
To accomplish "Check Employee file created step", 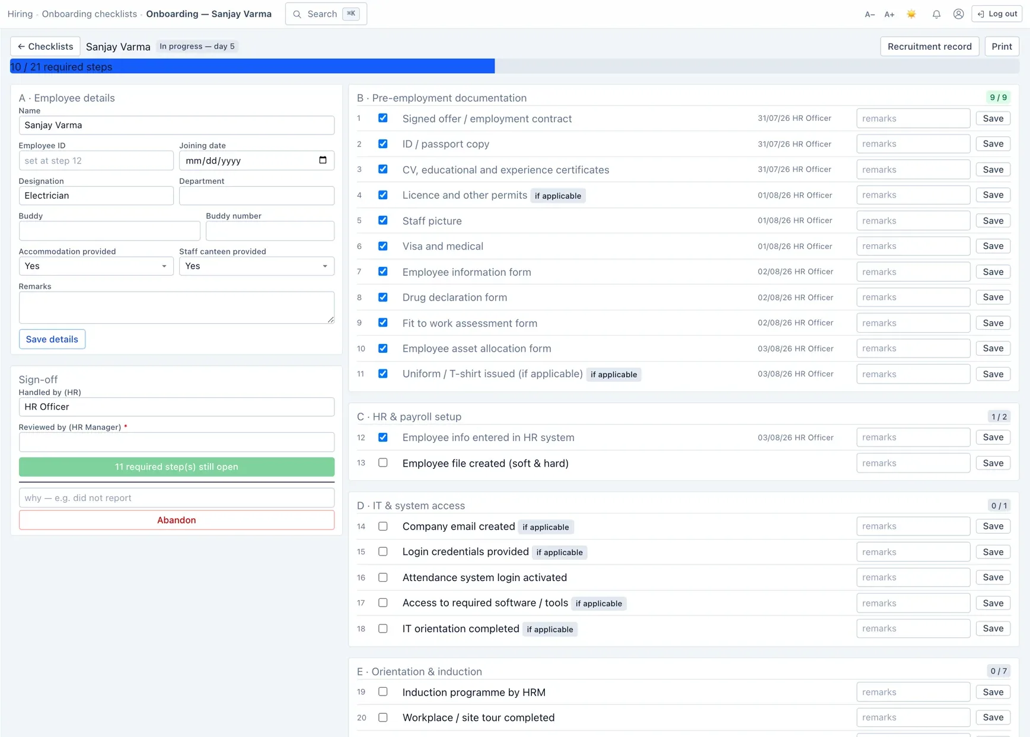I will coord(383,462).
